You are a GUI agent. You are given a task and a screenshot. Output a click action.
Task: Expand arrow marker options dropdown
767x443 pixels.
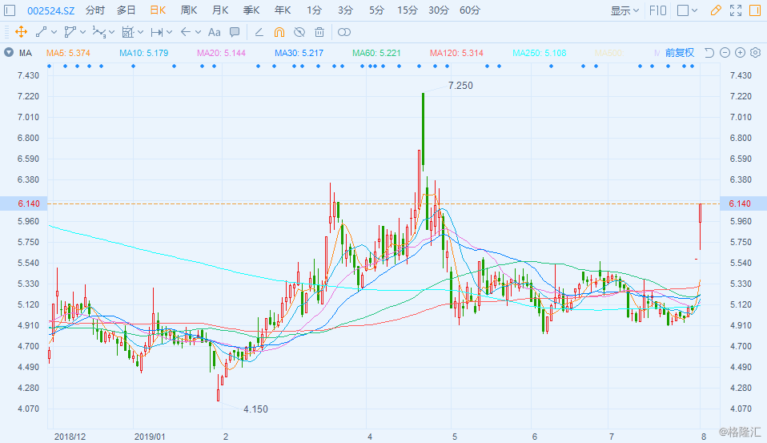[x=198, y=32]
